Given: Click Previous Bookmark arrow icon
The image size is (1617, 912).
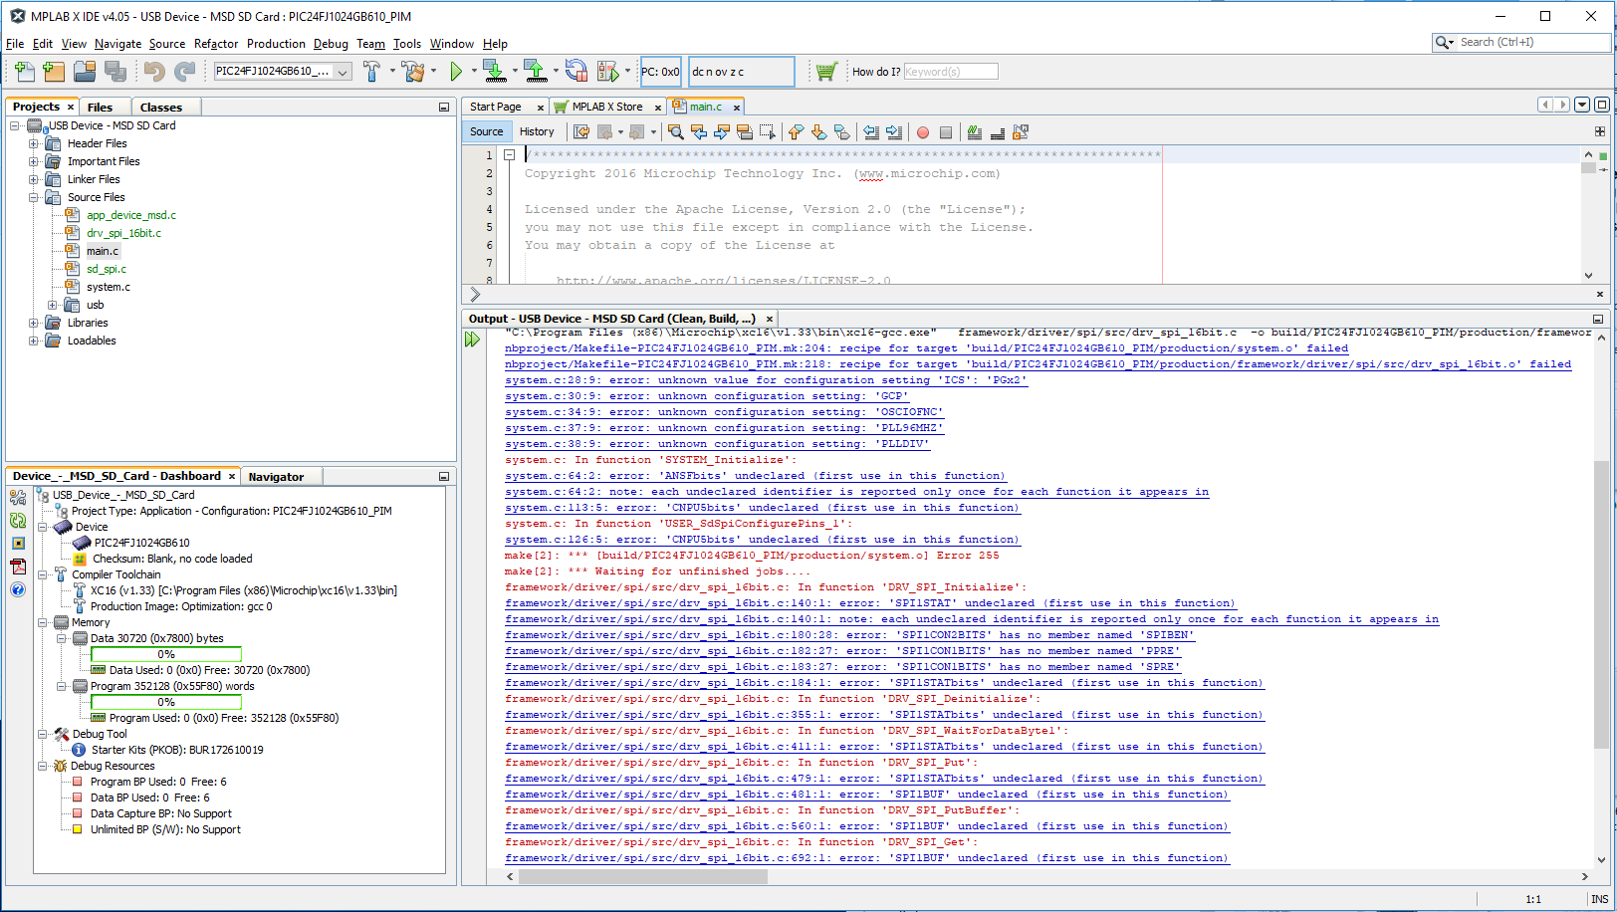Looking at the screenshot, I should 796,131.
